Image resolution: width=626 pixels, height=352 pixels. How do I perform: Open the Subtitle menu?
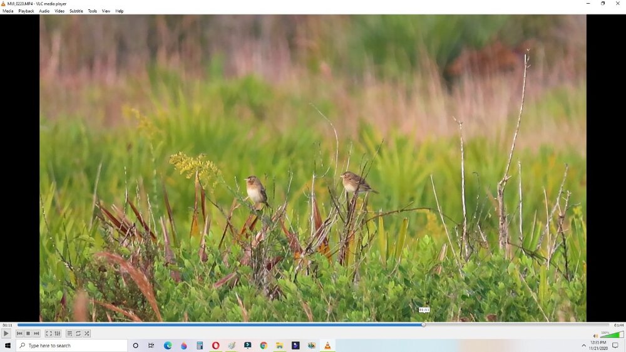coord(76,11)
